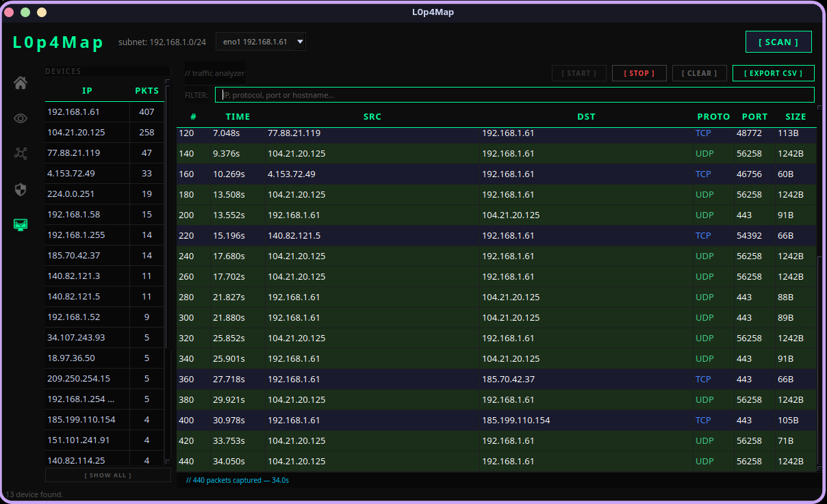This screenshot has width=827, height=504.
Task: Select packet row 360 at 27.718s
Action: pyautogui.click(x=496, y=379)
